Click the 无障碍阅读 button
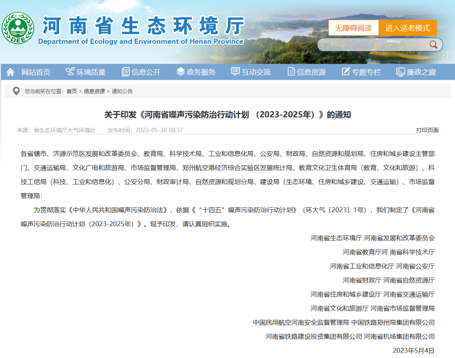The image size is (455, 358). click(x=353, y=28)
